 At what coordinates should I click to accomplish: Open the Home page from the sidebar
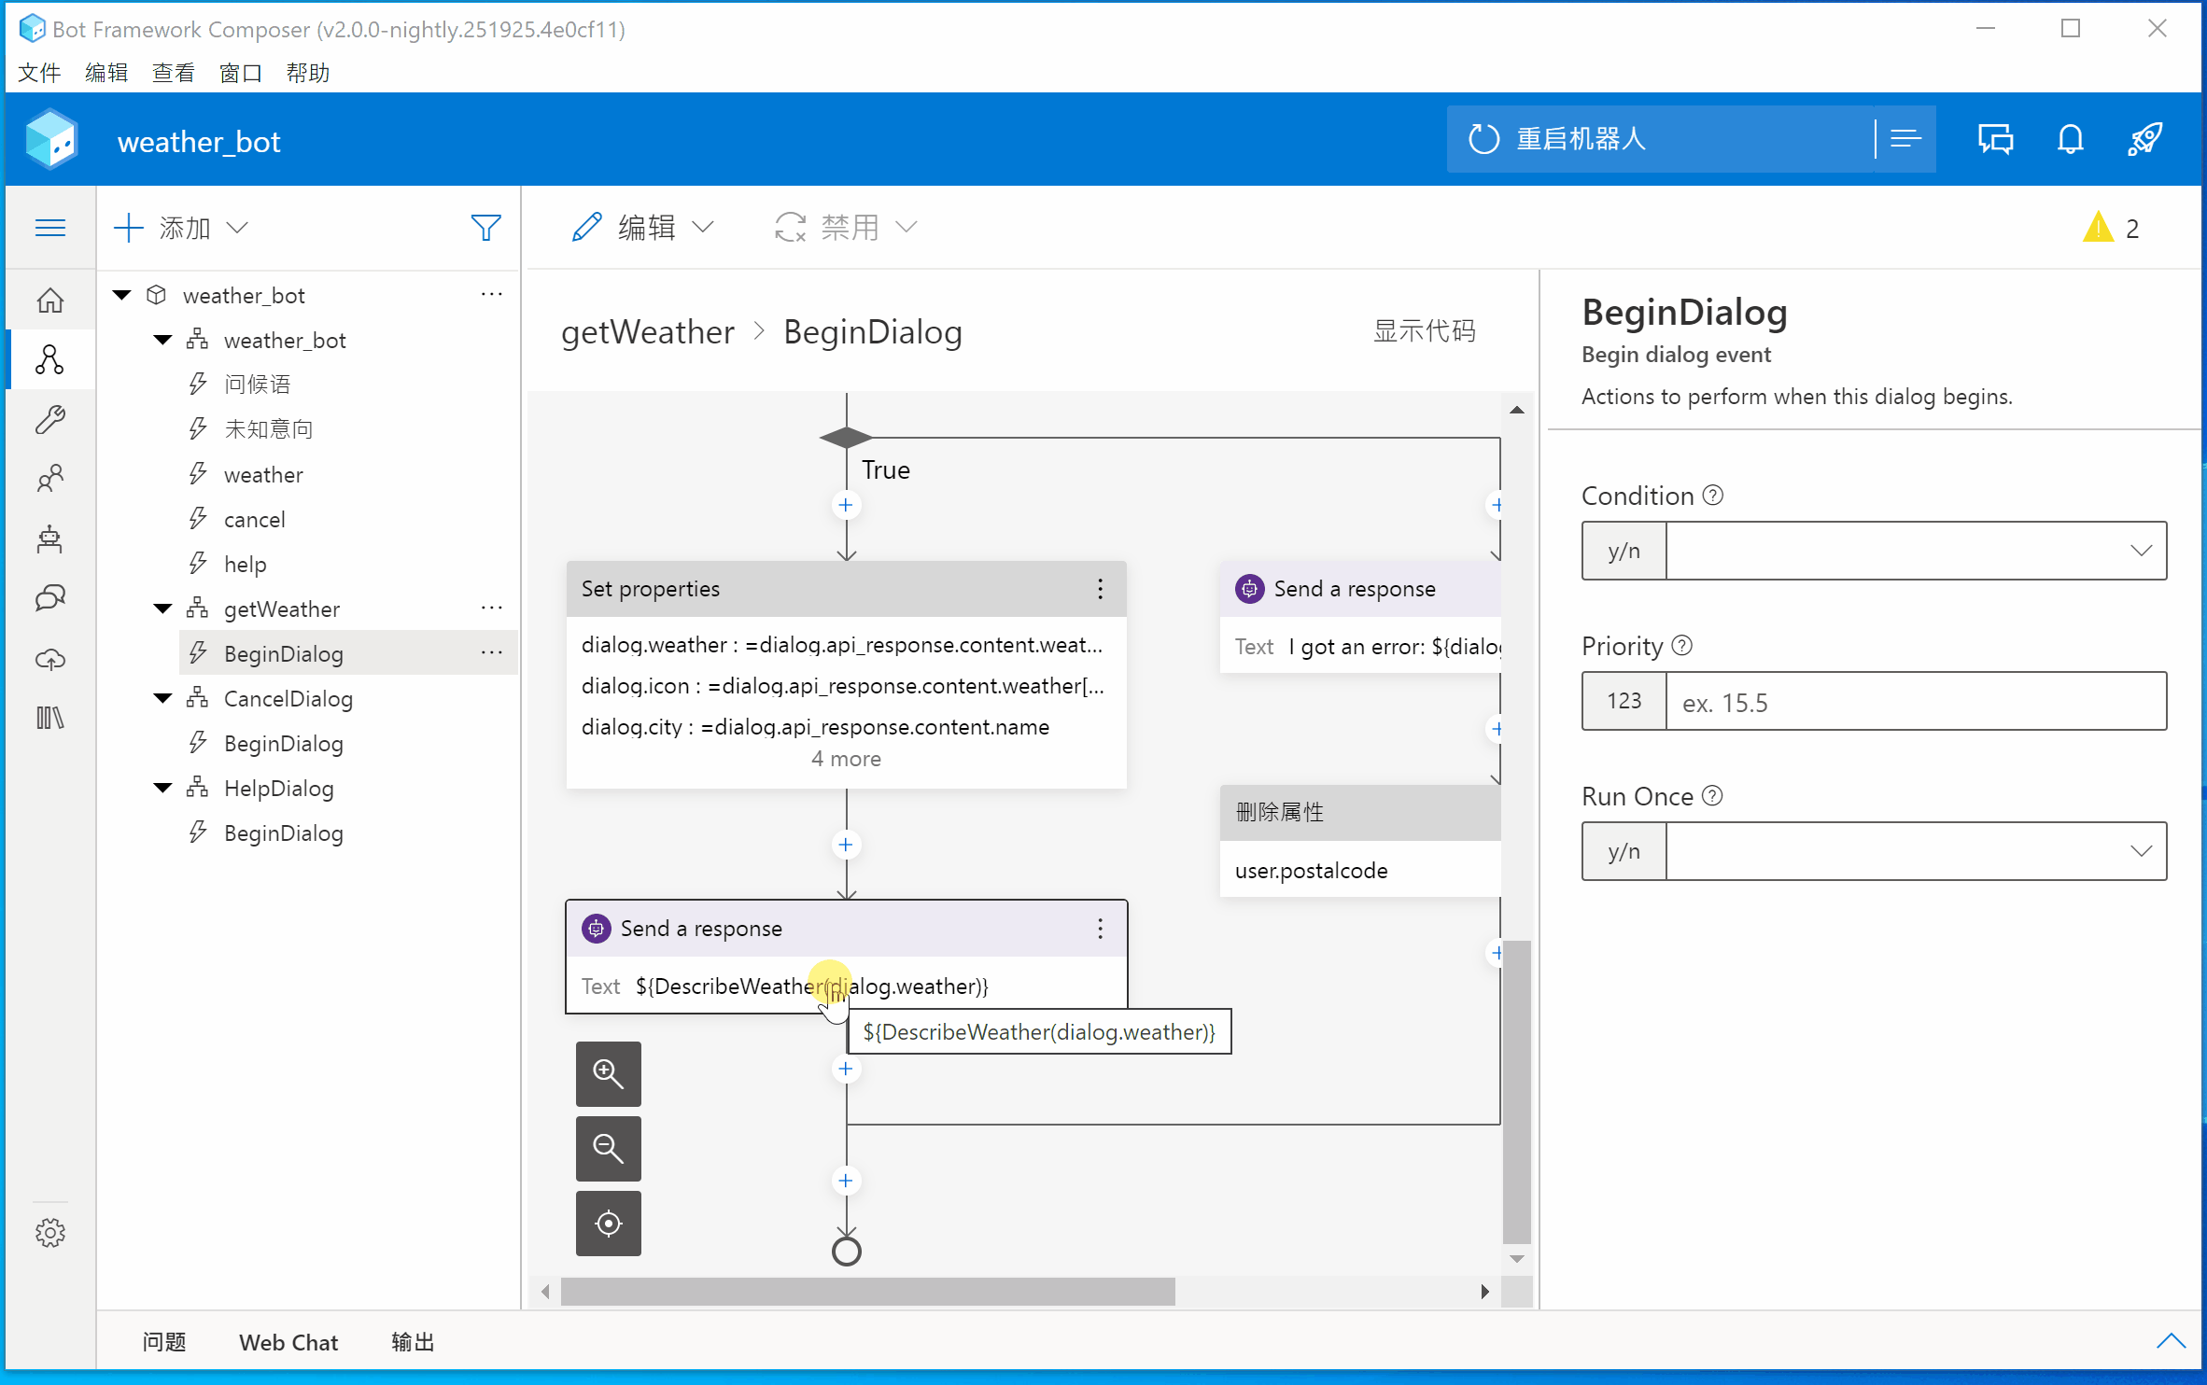point(50,301)
